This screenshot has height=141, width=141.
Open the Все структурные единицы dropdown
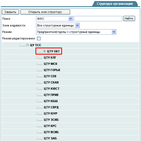coord(58,25)
